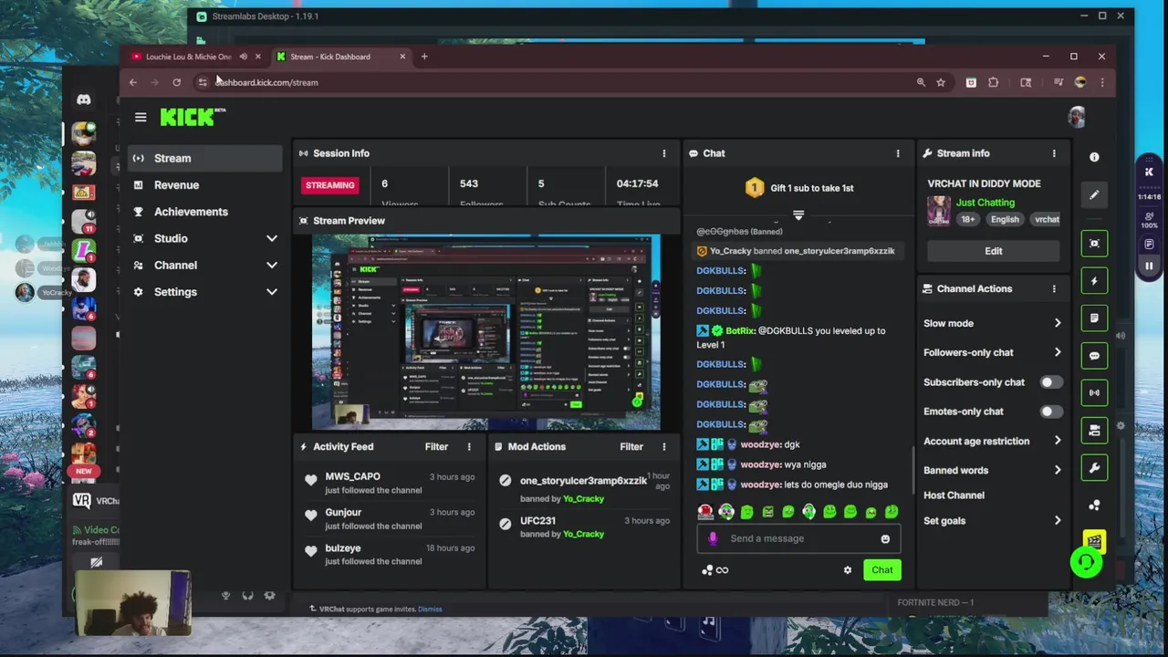Select the video camera icon in the right toolbar
Image resolution: width=1168 pixels, height=657 pixels.
1094,431
